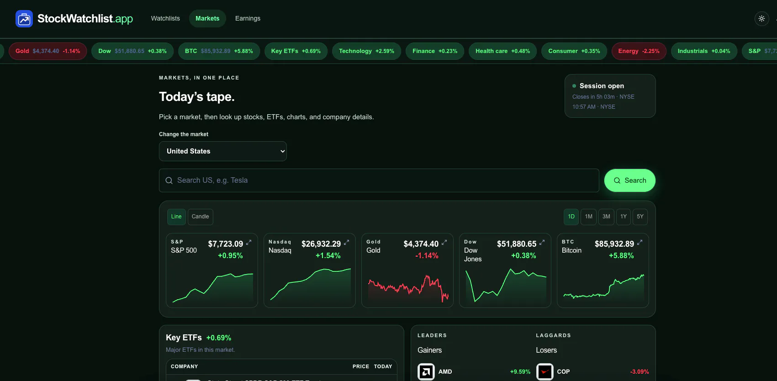Click the Dow ticker pill
777x381 pixels.
tap(132, 51)
